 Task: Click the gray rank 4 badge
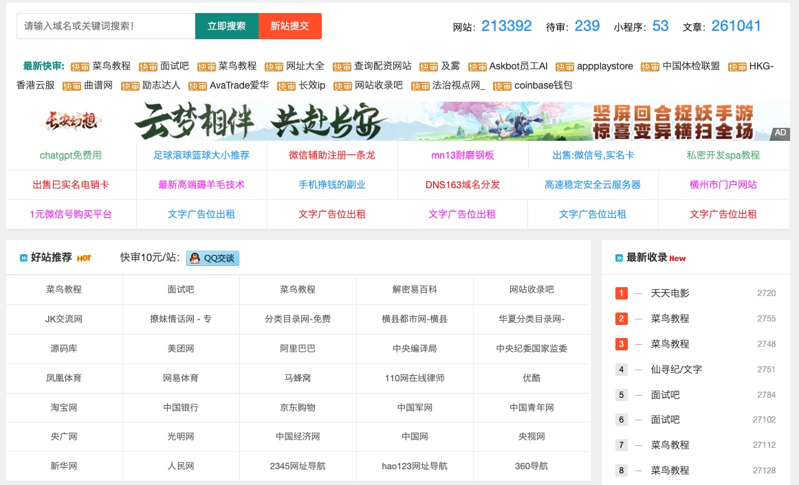(x=621, y=370)
